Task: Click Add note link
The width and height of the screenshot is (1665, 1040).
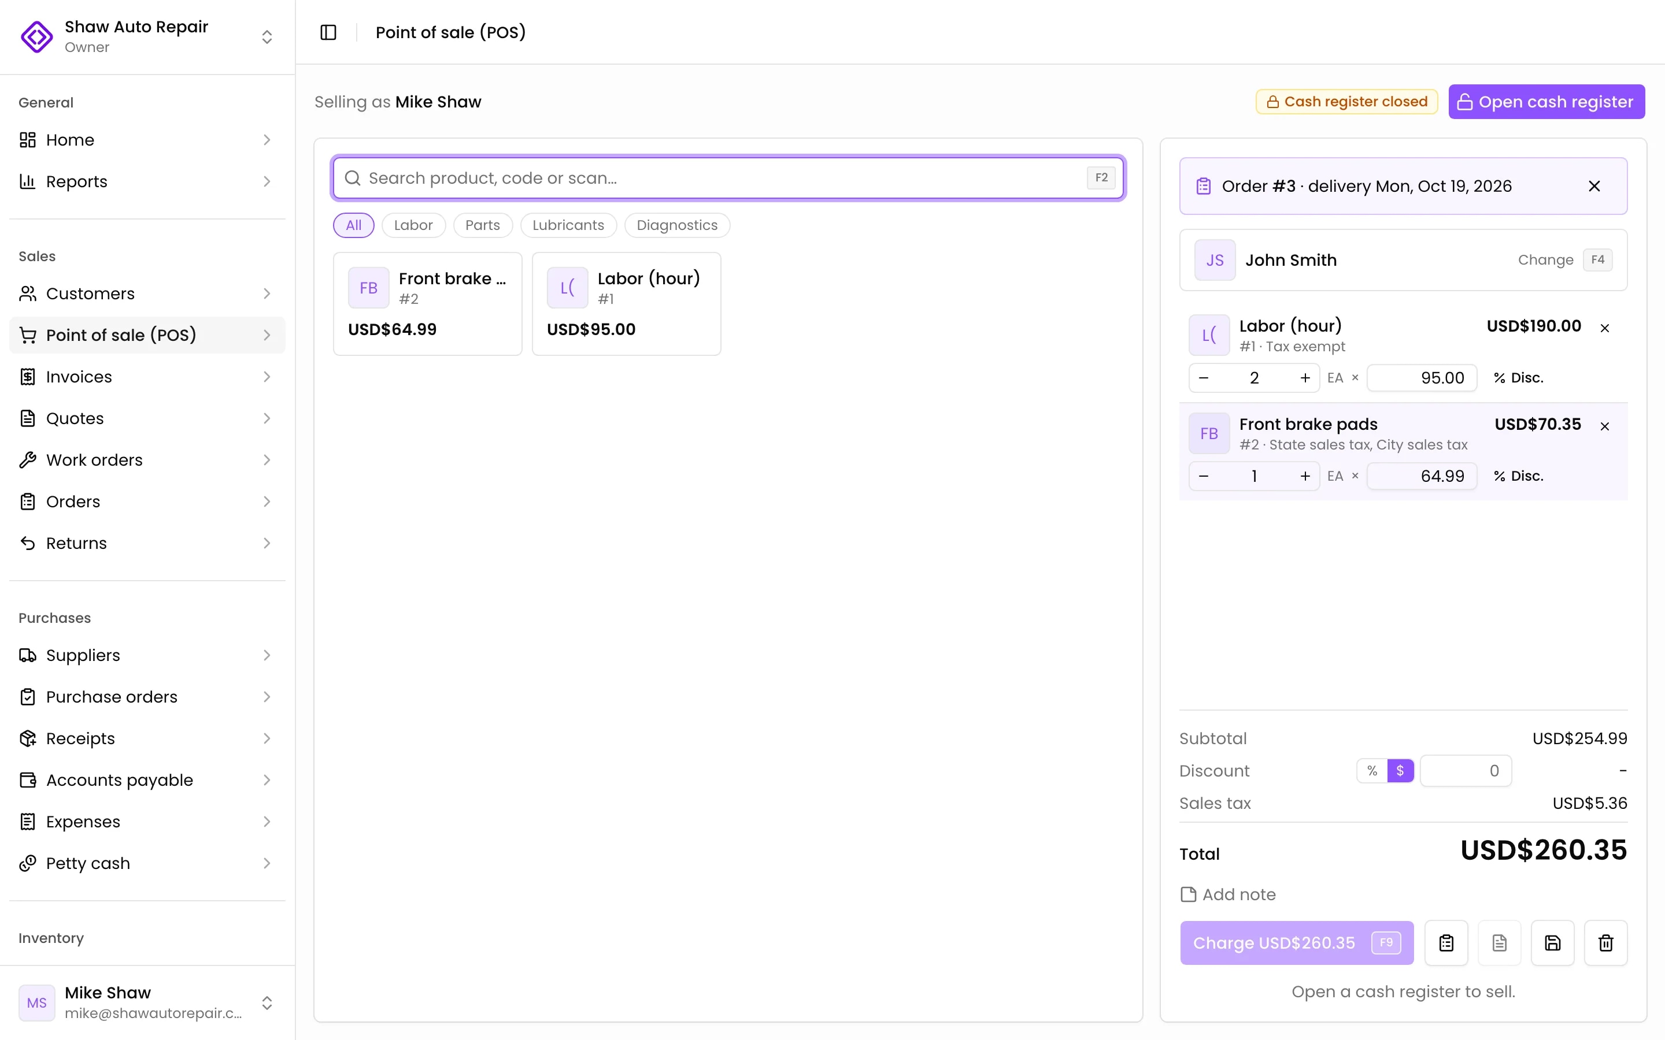Action: 1228,894
